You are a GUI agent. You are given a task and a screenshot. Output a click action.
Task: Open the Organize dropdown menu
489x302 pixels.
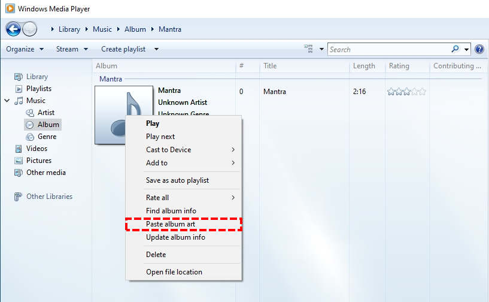25,49
